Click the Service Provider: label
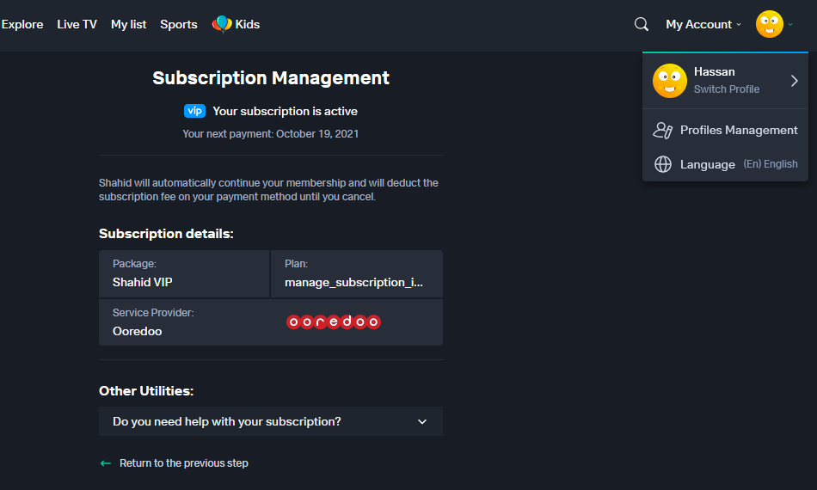 click(153, 312)
